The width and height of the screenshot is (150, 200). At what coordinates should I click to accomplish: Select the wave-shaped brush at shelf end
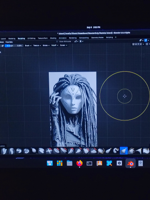click(x=146, y=151)
